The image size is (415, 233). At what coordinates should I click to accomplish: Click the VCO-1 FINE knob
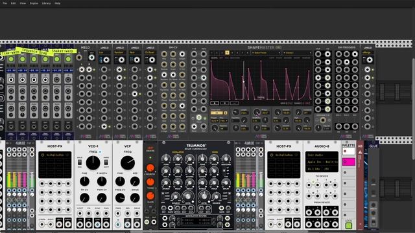[84, 181]
